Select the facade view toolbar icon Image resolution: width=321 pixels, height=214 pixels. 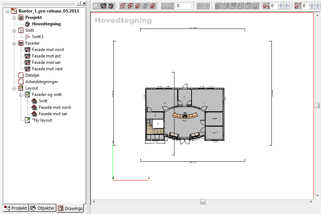click(x=103, y=6)
